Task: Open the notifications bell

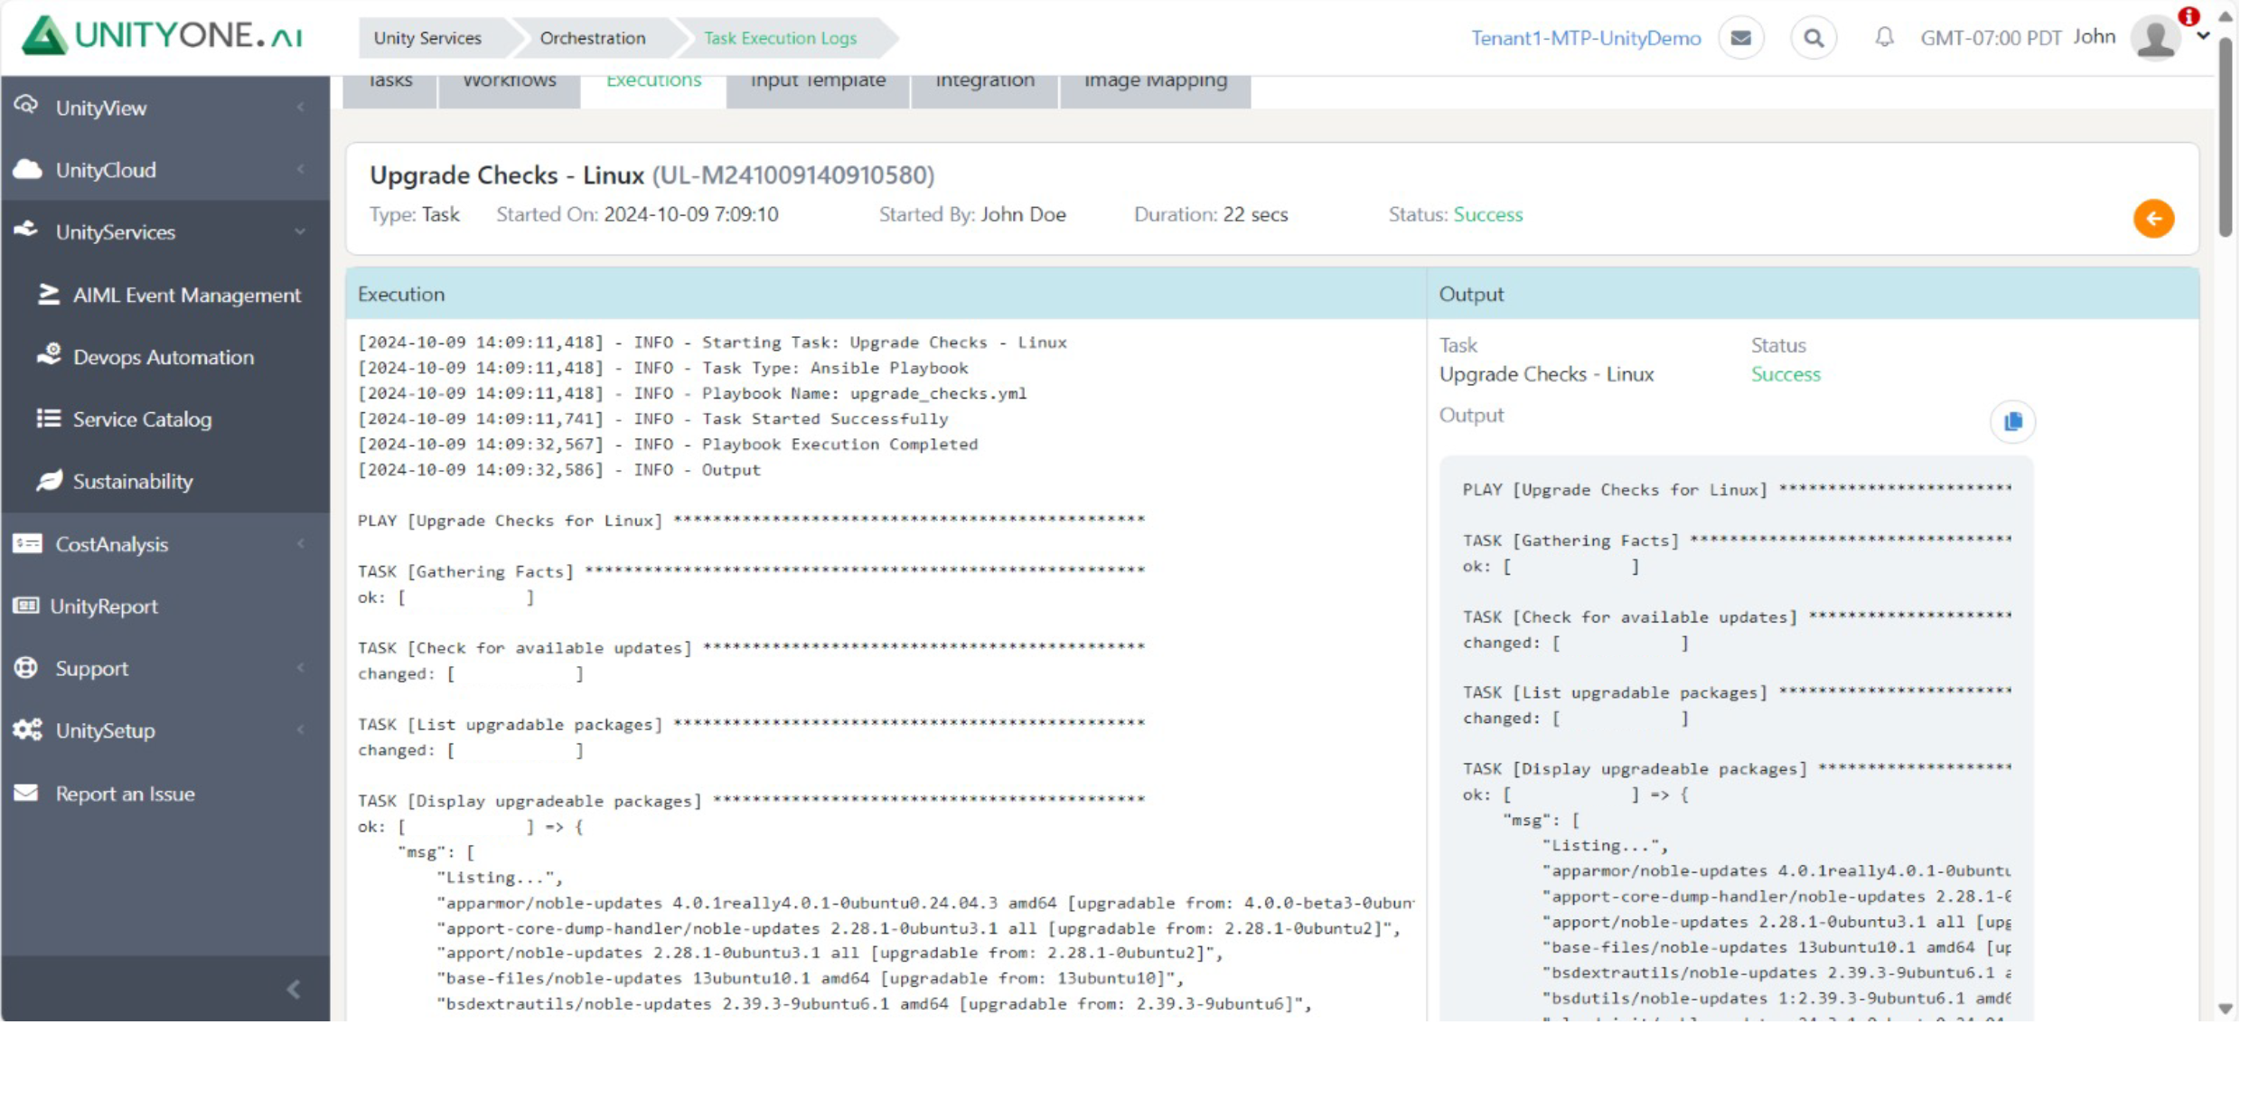Action: point(1884,37)
